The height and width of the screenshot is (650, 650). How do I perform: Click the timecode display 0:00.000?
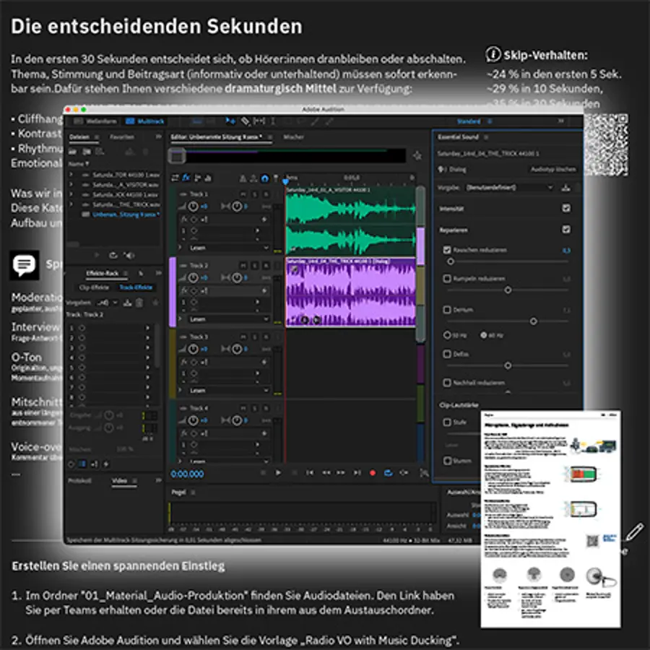187,474
